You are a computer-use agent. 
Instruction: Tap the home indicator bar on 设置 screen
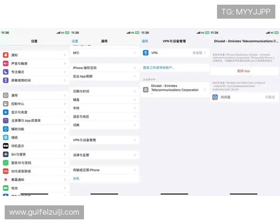[x=34, y=194]
